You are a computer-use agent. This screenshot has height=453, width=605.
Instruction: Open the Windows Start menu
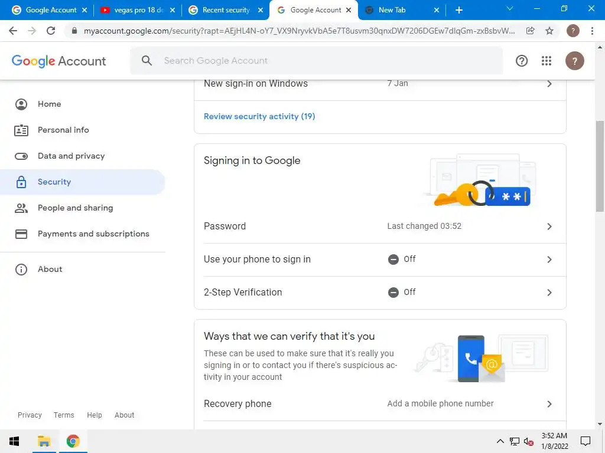[14, 441]
